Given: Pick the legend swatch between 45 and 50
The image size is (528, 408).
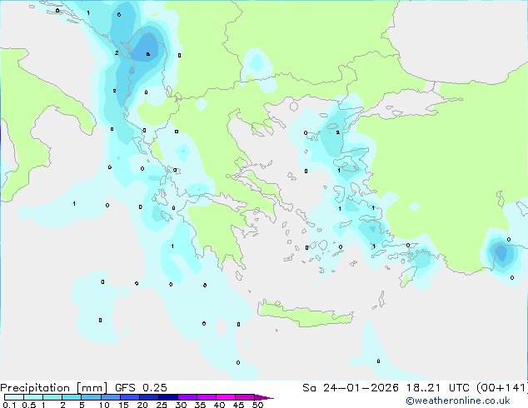Looking at the screenshot, I should [x=245, y=397].
